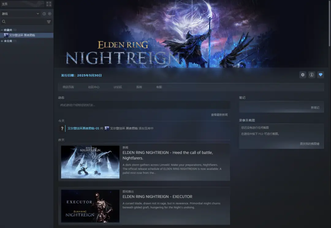Click the 'A cursed blade' article summary

coord(171,205)
